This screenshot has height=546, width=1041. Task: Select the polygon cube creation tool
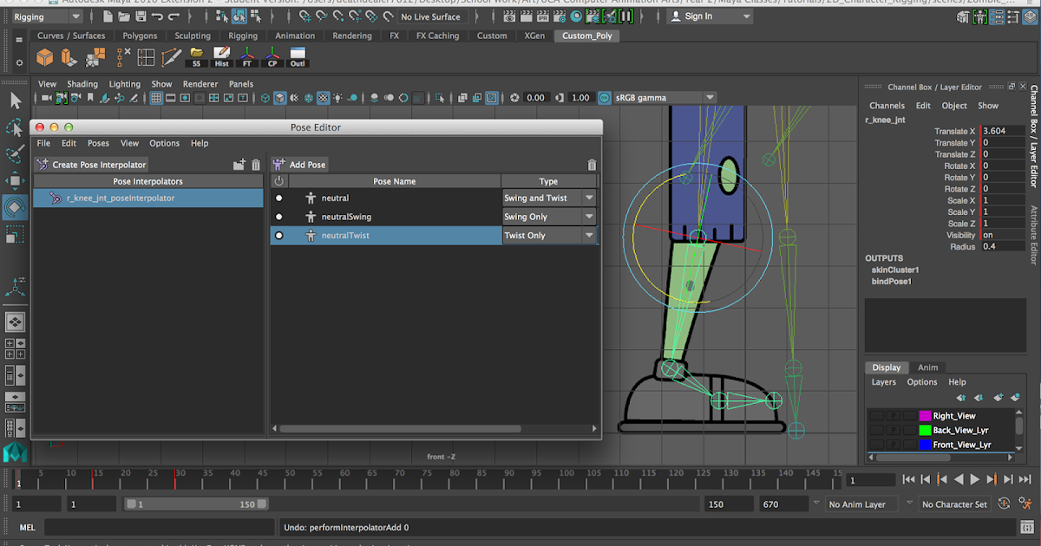(x=43, y=57)
